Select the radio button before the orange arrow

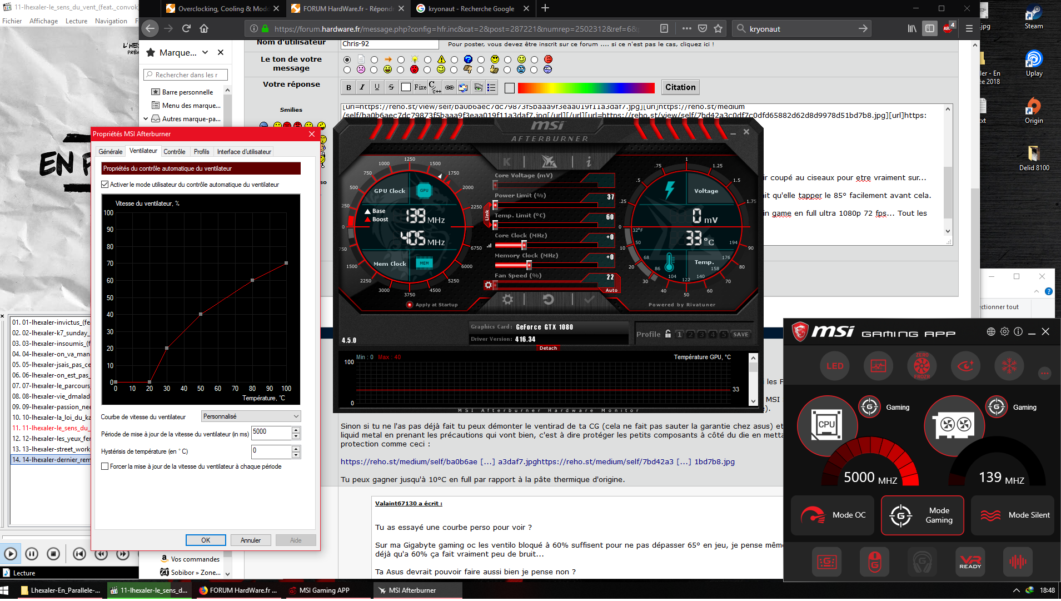pyautogui.click(x=374, y=59)
